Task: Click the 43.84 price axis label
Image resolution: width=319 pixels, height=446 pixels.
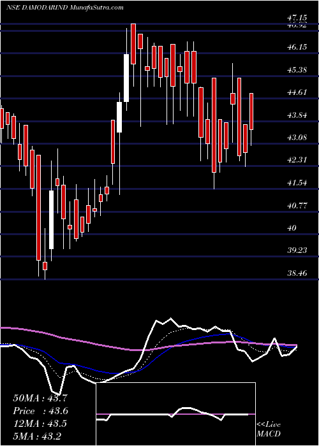Action: click(x=297, y=115)
